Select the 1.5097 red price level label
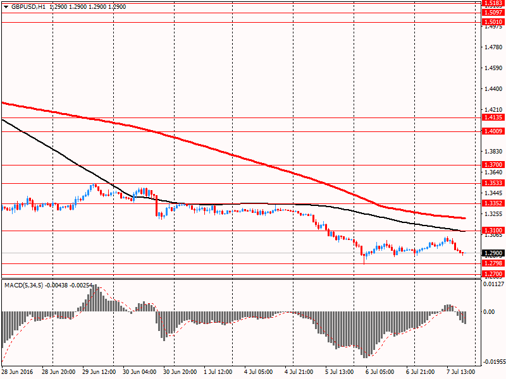The height and width of the screenshot is (379, 506). (492, 13)
